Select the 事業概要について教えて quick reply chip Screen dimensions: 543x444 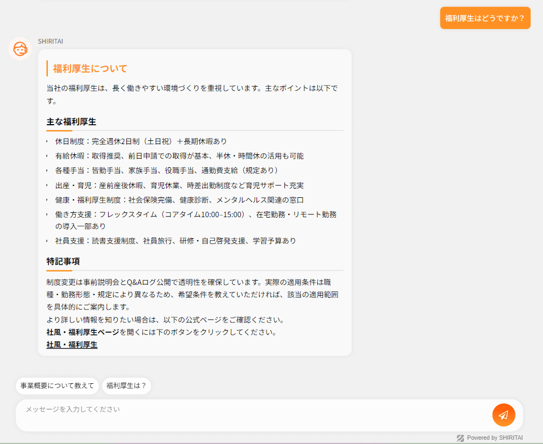coord(57,386)
